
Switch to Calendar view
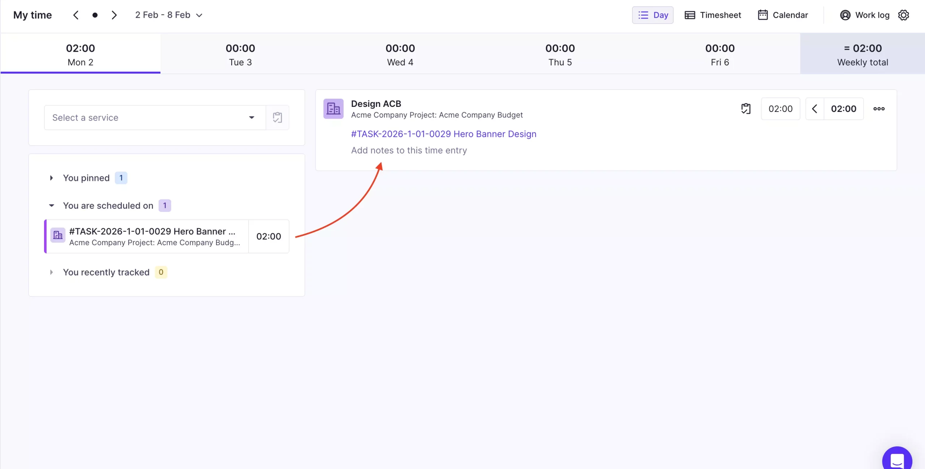(783, 15)
